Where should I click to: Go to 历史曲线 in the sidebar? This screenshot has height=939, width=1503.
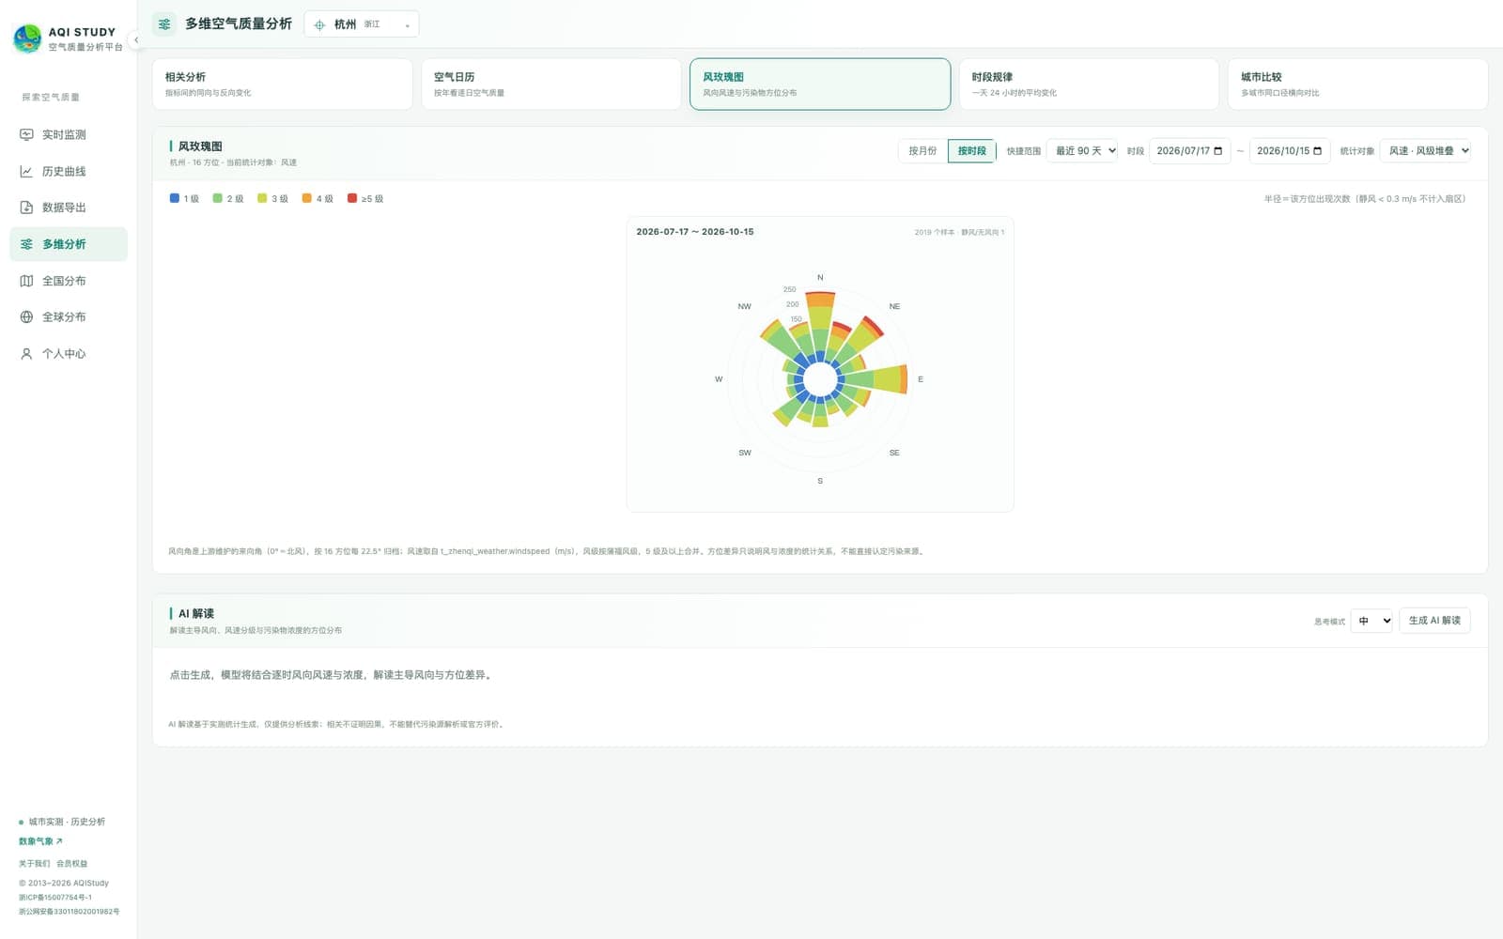tap(69, 172)
